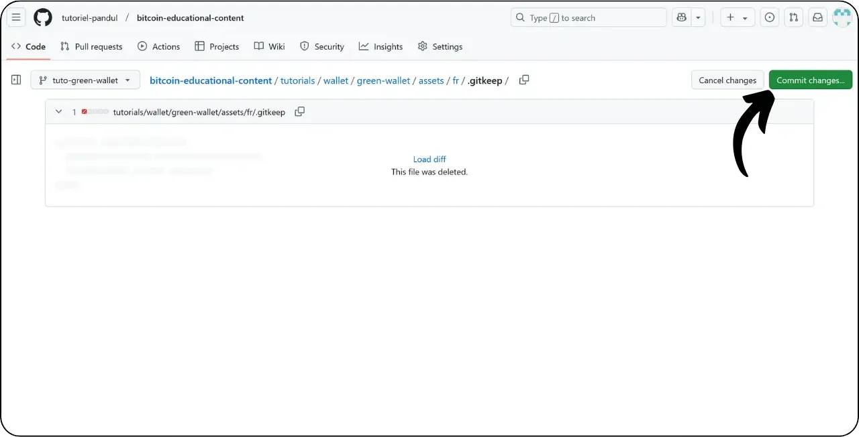Open pull requests via the header icon

tap(793, 17)
